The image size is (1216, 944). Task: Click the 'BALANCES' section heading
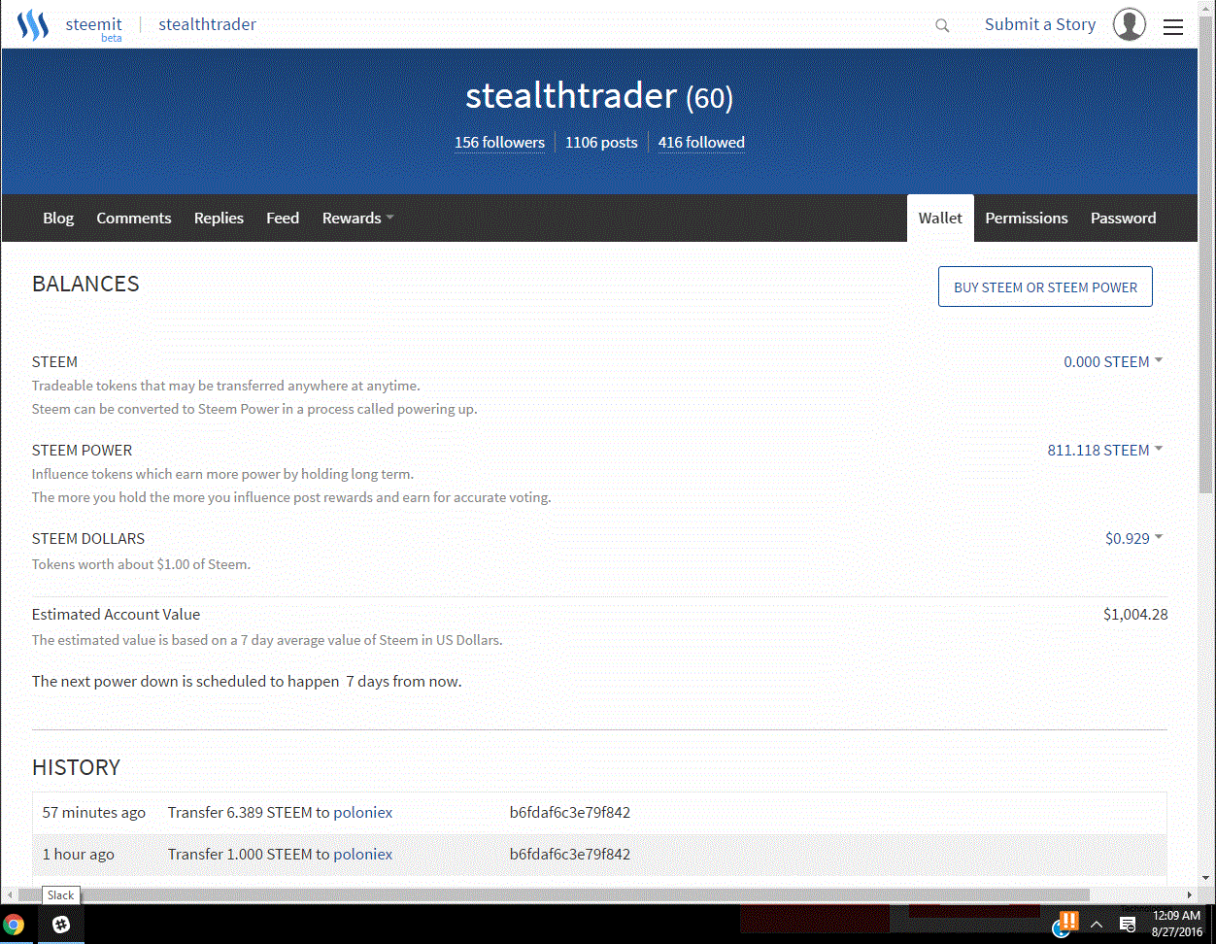(85, 284)
